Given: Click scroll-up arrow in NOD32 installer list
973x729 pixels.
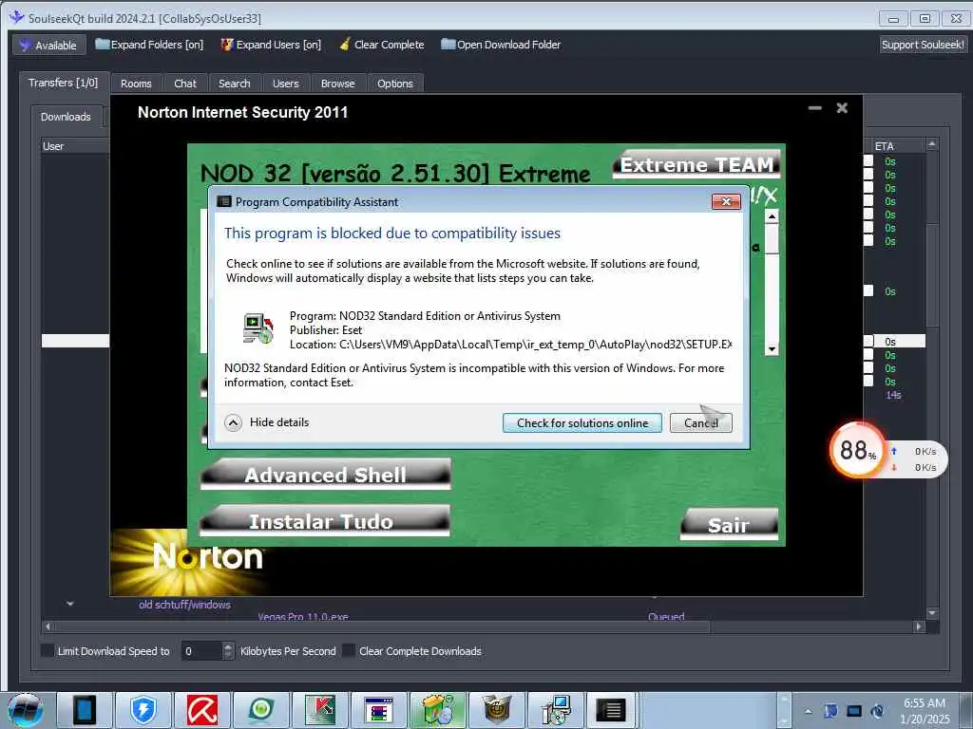Looking at the screenshot, I should [772, 216].
